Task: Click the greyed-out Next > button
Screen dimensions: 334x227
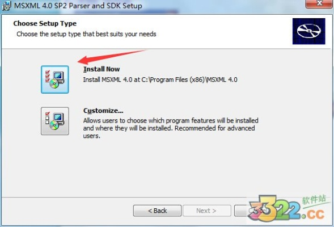Action: click(207, 211)
